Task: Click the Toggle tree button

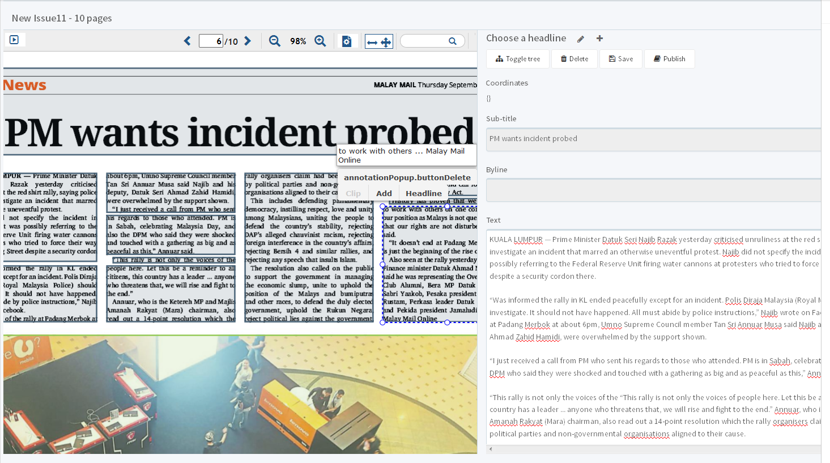Action: [518, 59]
